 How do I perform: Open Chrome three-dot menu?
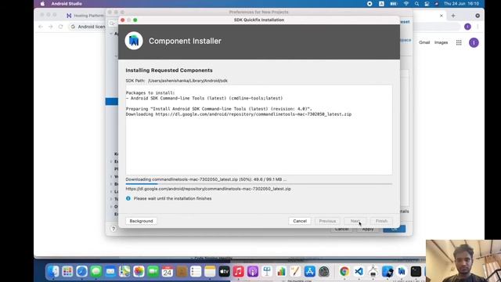(478, 27)
